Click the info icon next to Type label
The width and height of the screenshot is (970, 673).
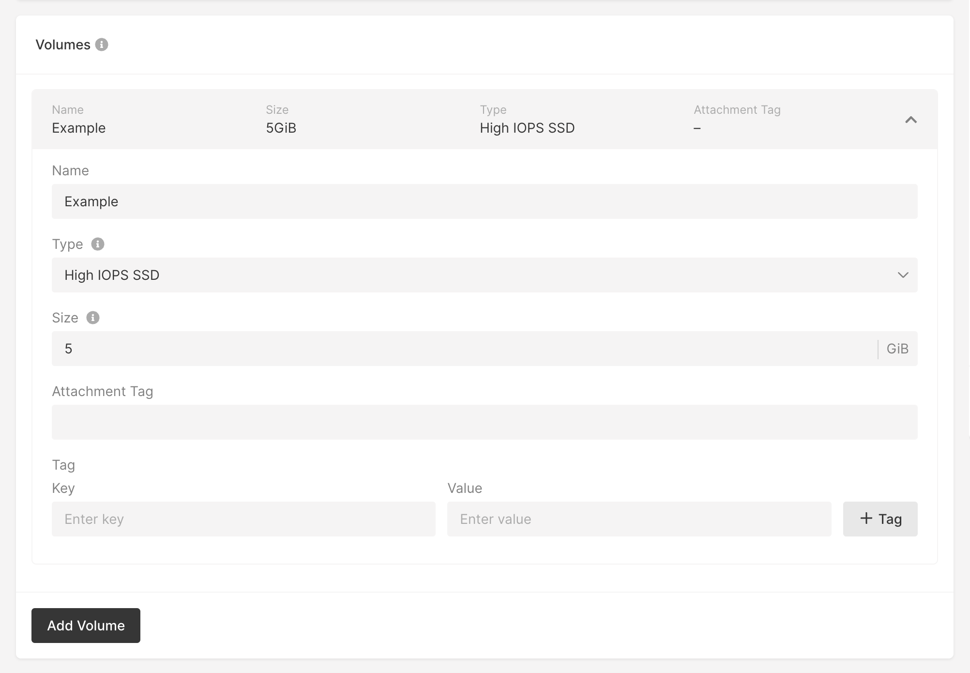point(98,244)
